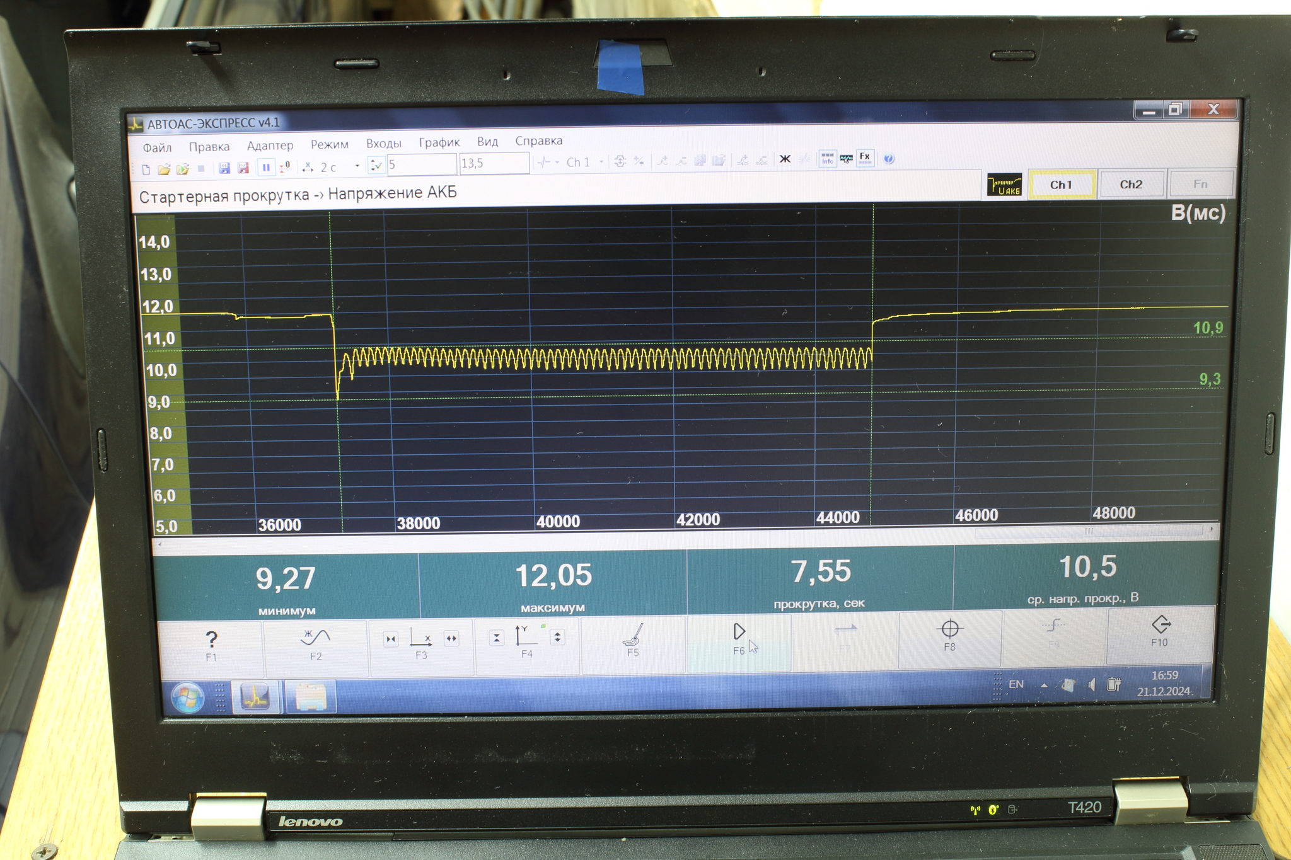Toggle the U АКБ battery voltage indicator

(1004, 185)
